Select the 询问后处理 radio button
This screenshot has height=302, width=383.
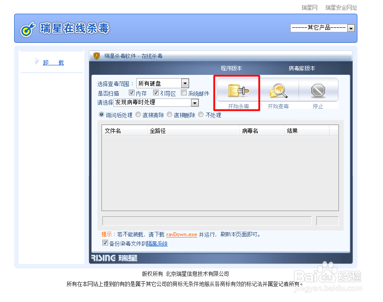click(101, 114)
